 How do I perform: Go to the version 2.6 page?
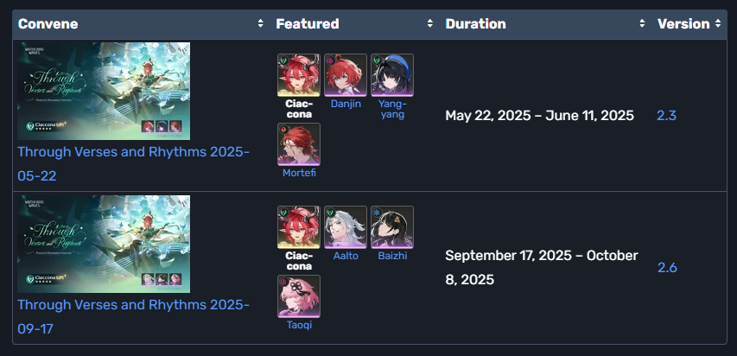(667, 268)
